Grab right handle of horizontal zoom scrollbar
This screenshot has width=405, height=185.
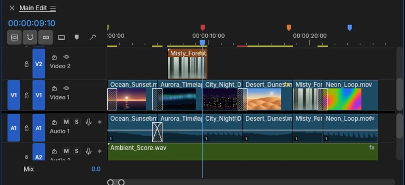tap(122, 183)
